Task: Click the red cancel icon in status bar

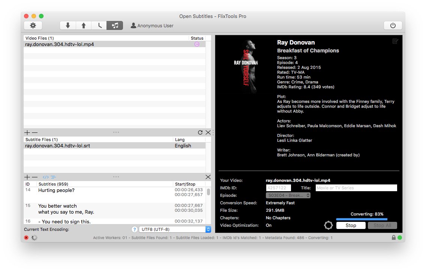Action: (x=26, y=238)
